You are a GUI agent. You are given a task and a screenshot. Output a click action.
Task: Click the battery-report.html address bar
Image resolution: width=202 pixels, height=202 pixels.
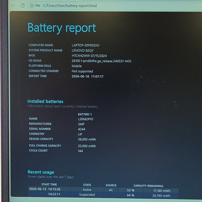(x=70, y=6)
